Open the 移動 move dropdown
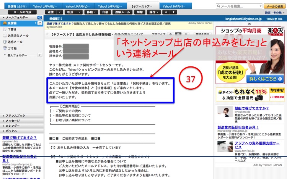Viewport: 287px width, 179px height. (x=91, y=12)
